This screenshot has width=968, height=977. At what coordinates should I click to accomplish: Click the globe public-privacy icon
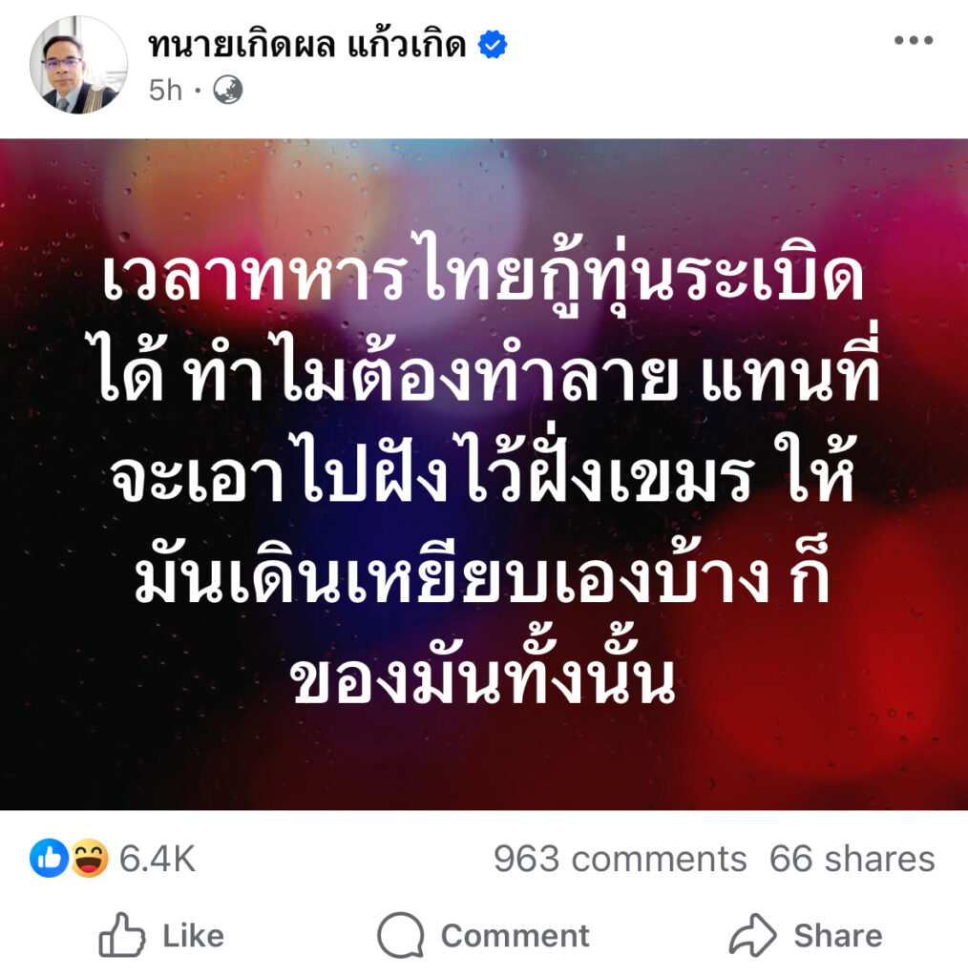[x=227, y=90]
